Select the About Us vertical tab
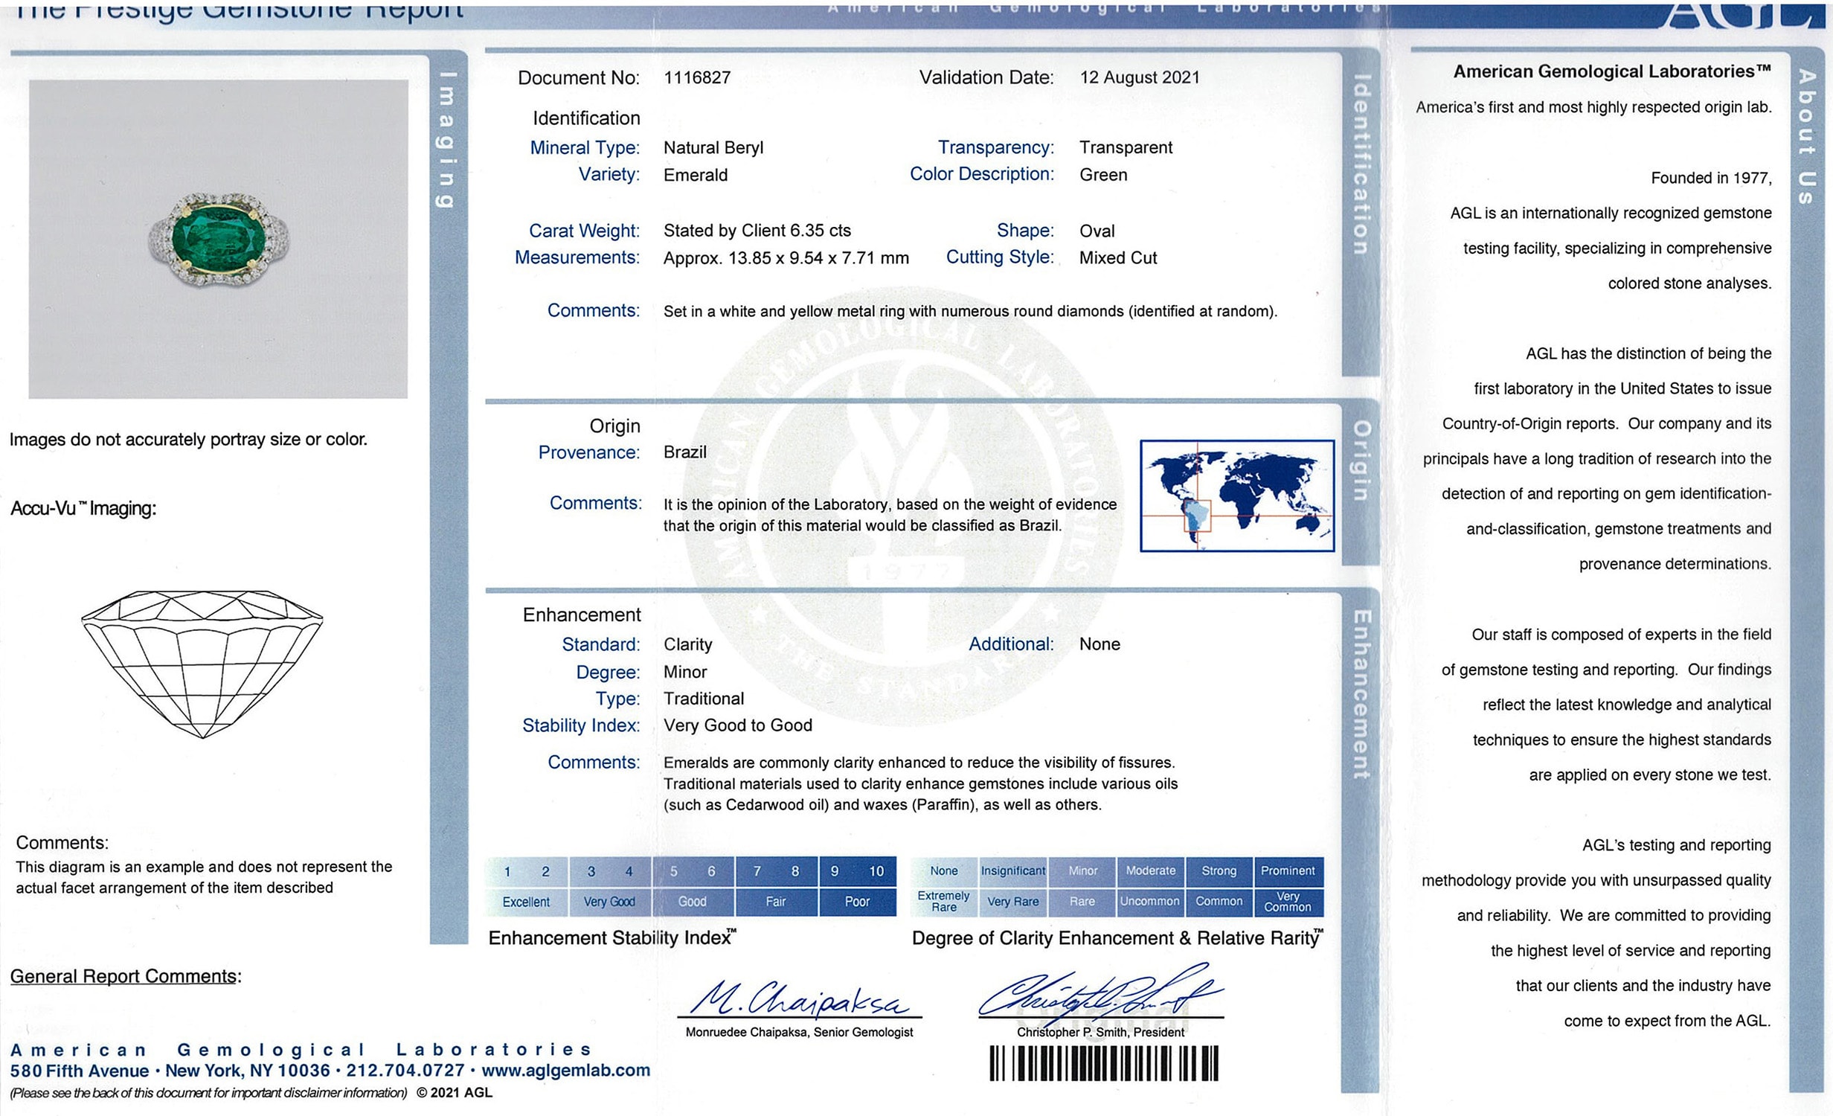Viewport: 1833px width, 1116px height. click(x=1806, y=136)
